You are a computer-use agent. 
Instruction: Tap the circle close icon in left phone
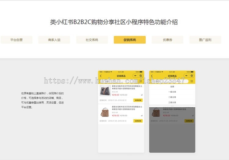click(x=141, y=76)
